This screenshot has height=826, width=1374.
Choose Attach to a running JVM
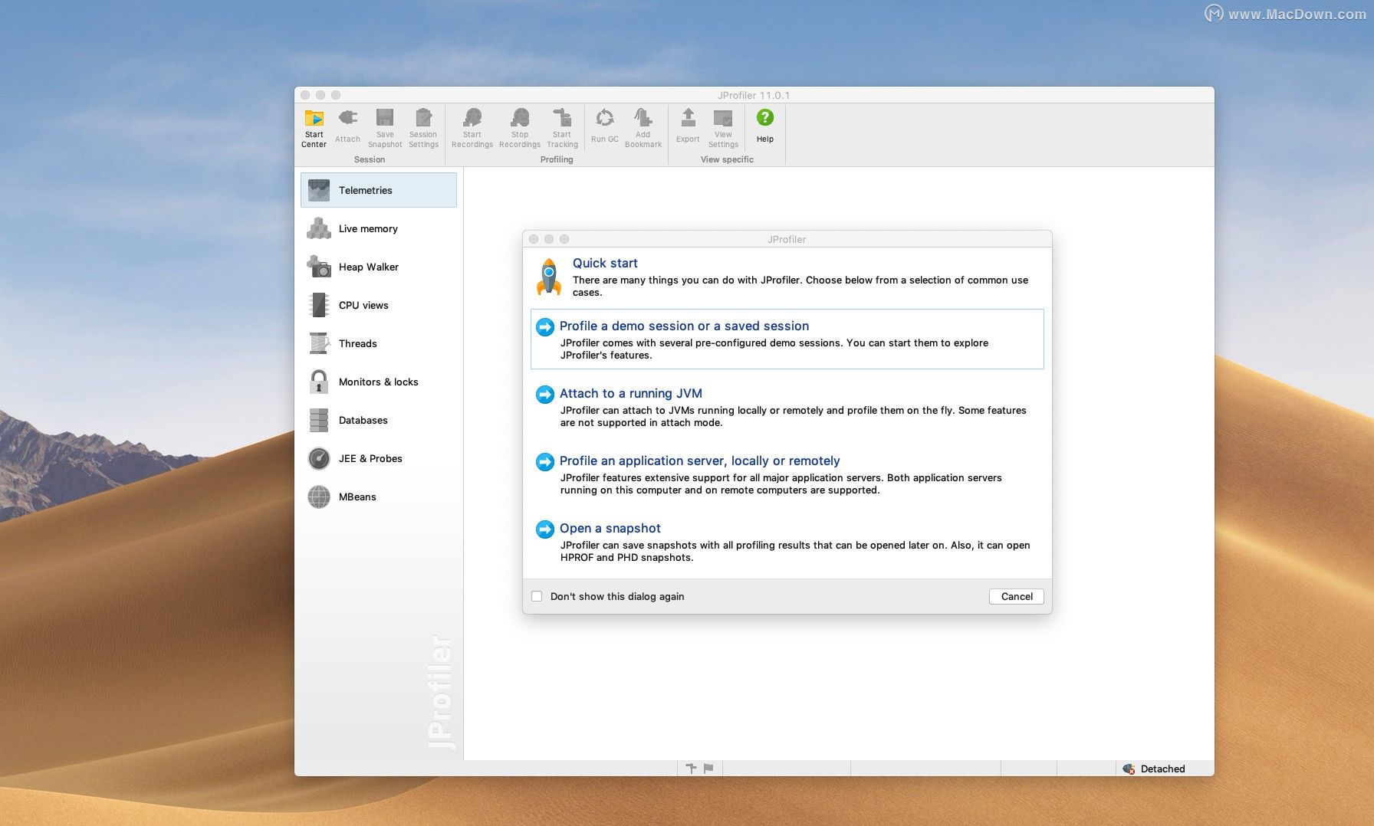(x=787, y=407)
